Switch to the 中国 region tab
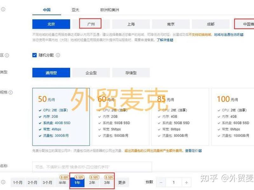The height and width of the screenshot is (190, 254). coord(47,10)
